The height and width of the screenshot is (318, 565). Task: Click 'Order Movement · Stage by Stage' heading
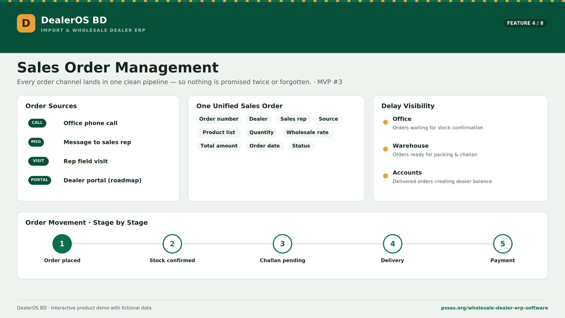[87, 223]
